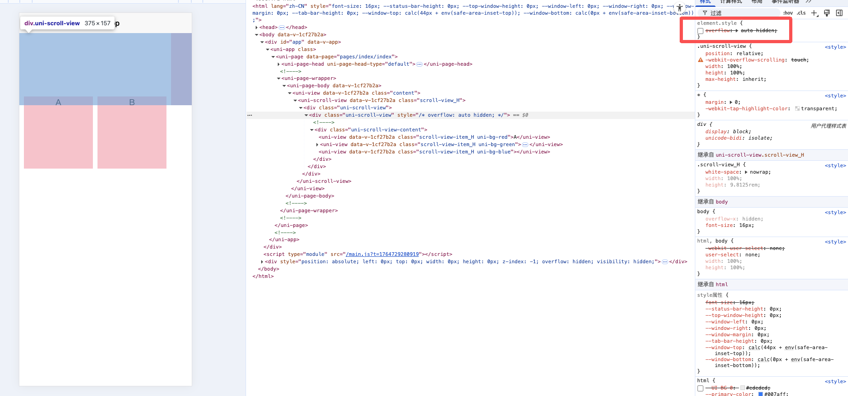Click the new style rule plus icon

pos(814,13)
